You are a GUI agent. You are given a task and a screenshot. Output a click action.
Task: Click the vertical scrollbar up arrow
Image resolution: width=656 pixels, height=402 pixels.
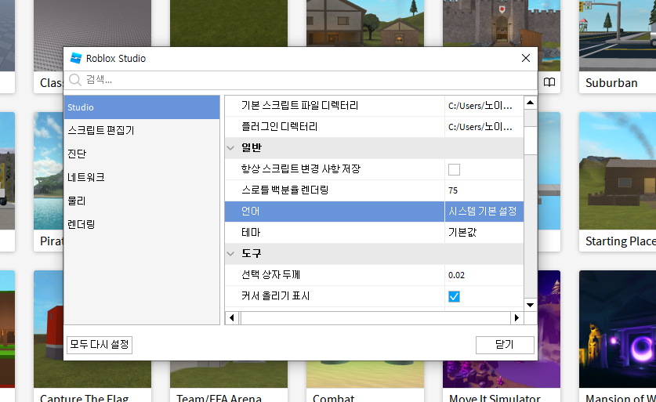pyautogui.click(x=530, y=103)
